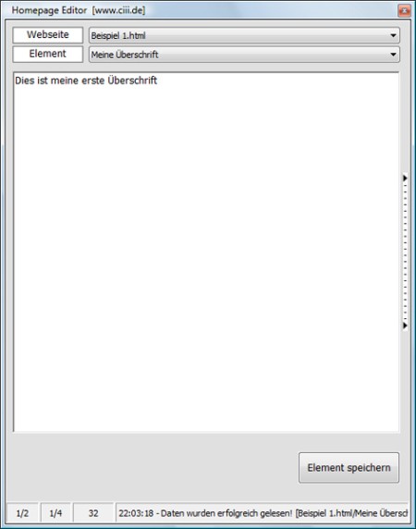
Task: Click the upper arrow on the right splitter
Action: (x=405, y=178)
